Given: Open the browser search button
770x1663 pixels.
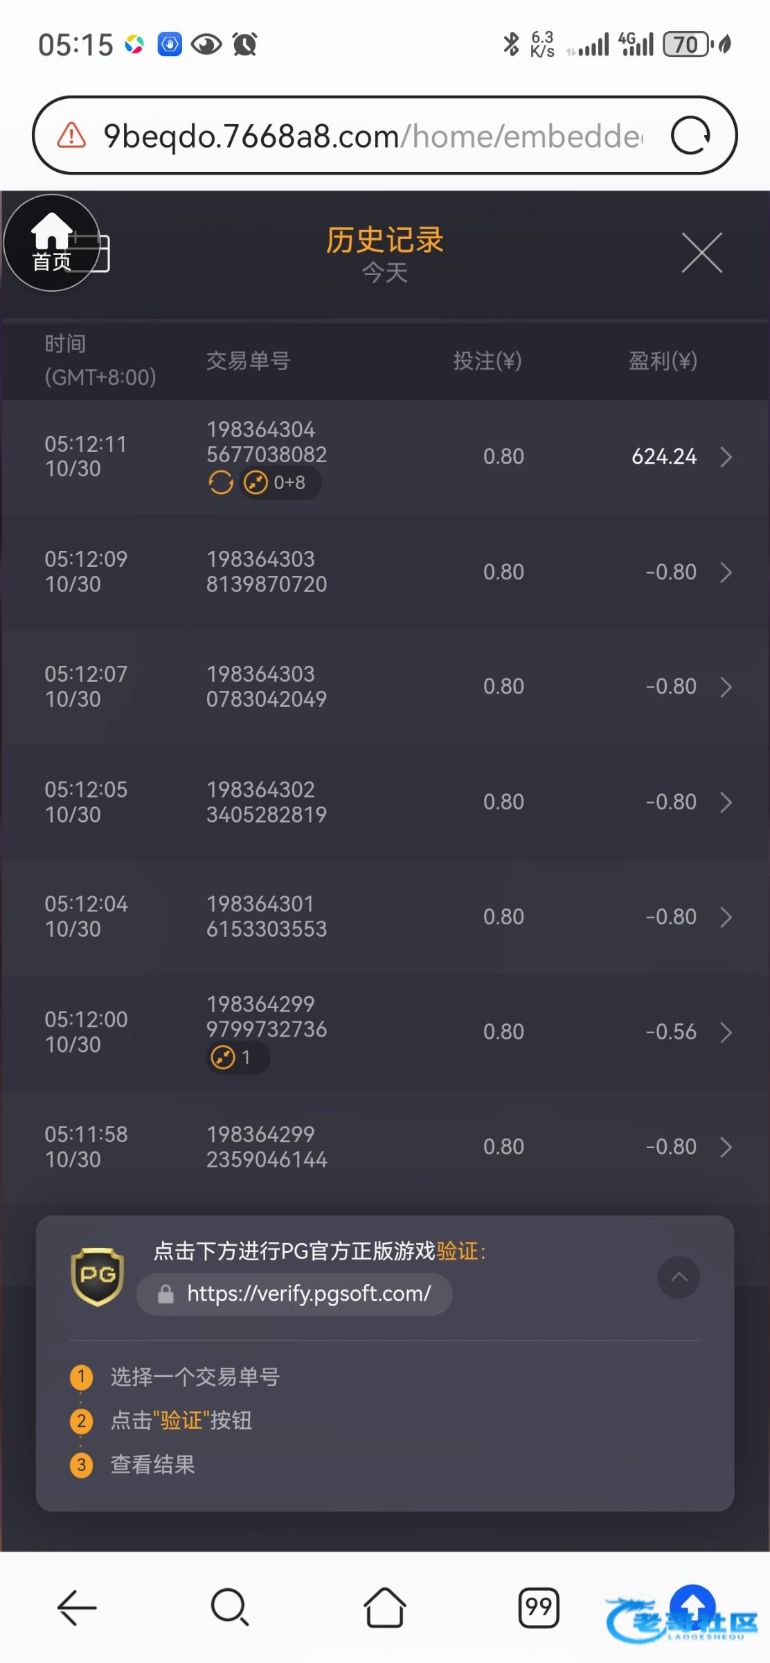Looking at the screenshot, I should [x=230, y=1607].
